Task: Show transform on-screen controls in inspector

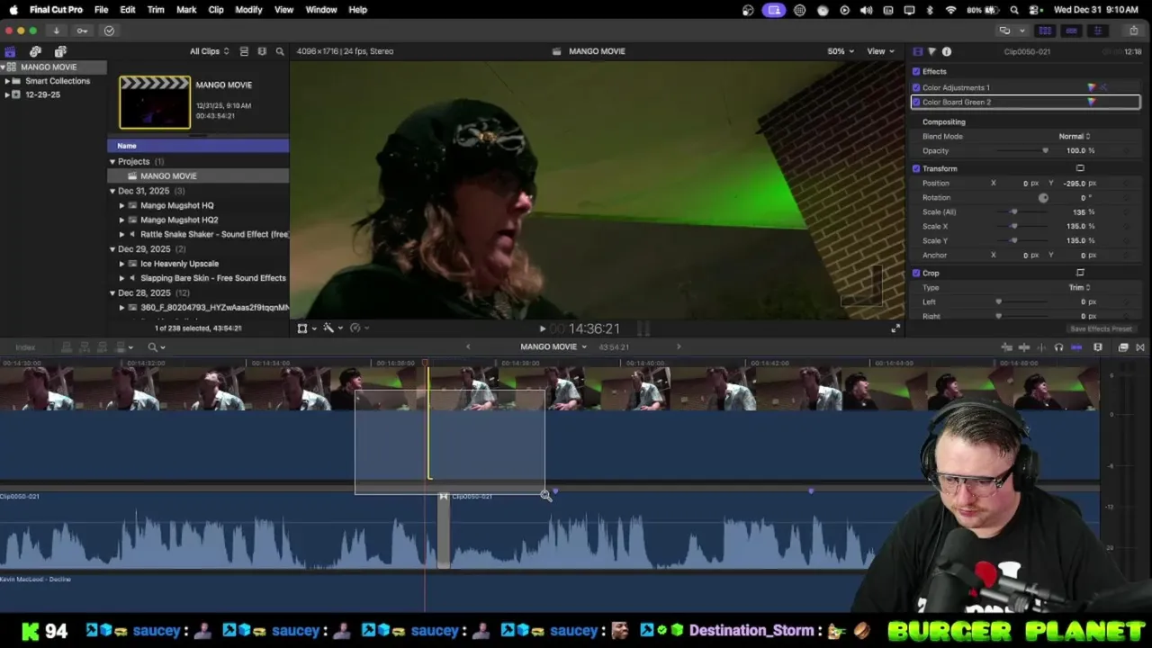Action: pos(1080,168)
